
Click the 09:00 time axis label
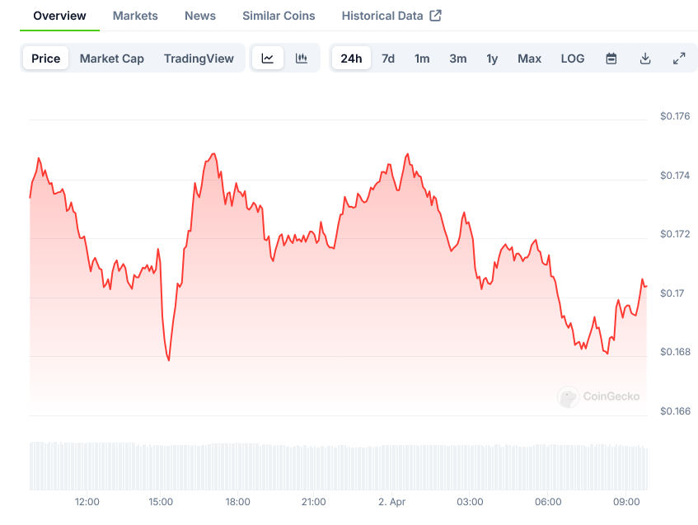point(626,502)
